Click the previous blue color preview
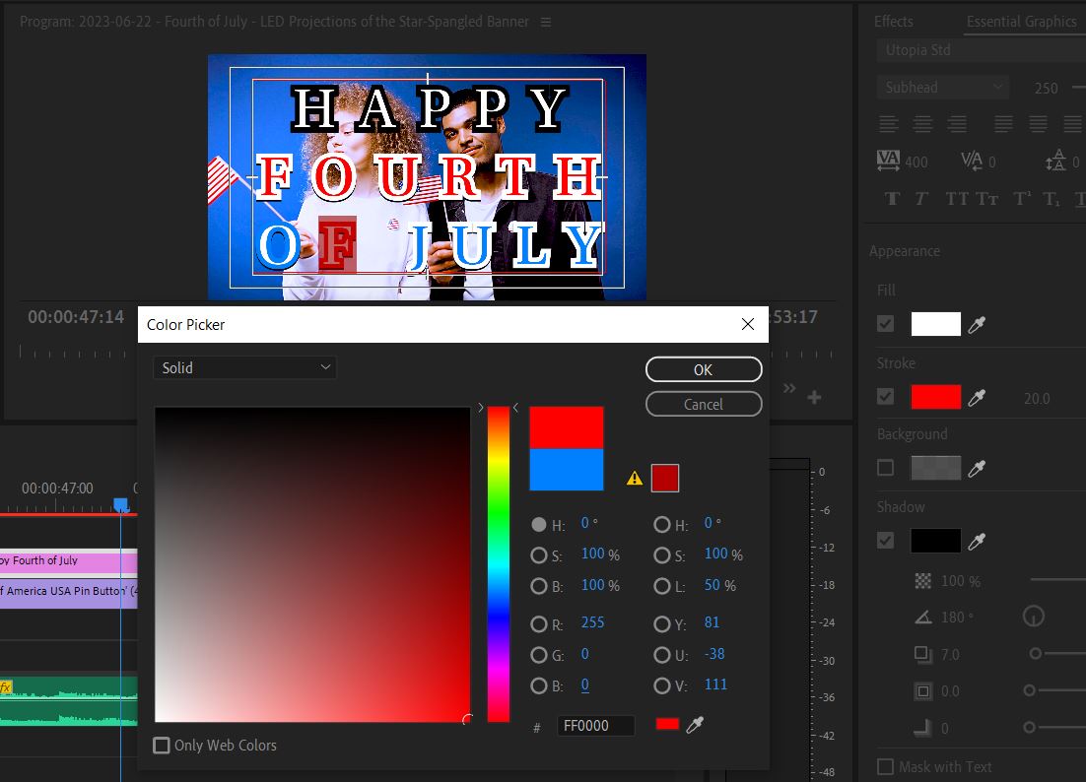1086x782 pixels. click(567, 470)
